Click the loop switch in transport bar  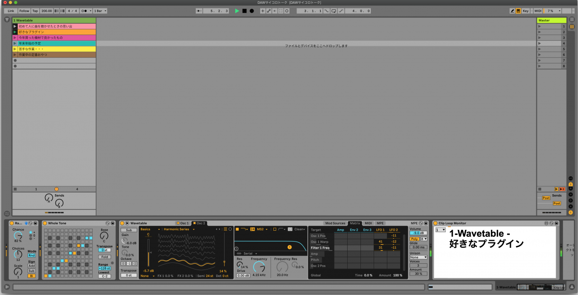[x=334, y=10]
